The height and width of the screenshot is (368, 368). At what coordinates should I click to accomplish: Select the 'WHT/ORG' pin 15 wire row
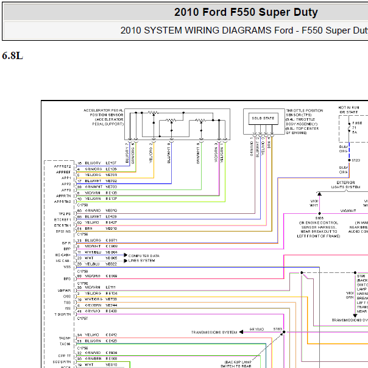pyautogui.click(x=97, y=299)
